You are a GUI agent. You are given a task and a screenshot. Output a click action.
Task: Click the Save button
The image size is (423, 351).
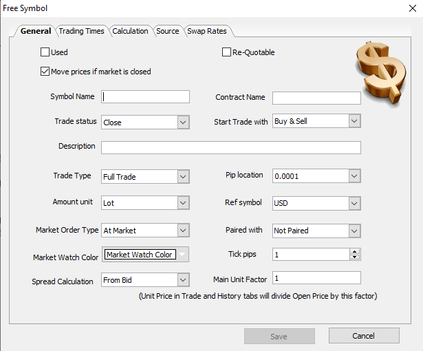pyautogui.click(x=279, y=336)
